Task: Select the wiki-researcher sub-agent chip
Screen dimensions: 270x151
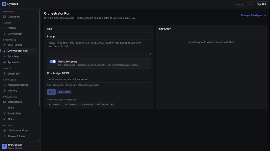Action: coord(105,104)
